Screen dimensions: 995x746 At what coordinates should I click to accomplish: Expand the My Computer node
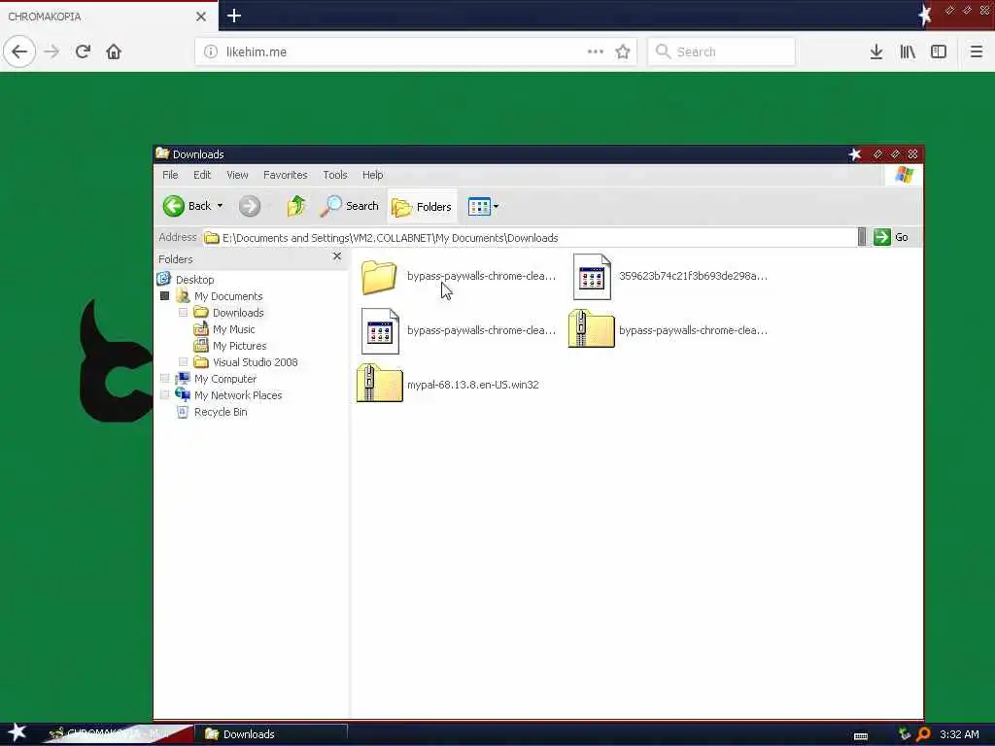[165, 378]
